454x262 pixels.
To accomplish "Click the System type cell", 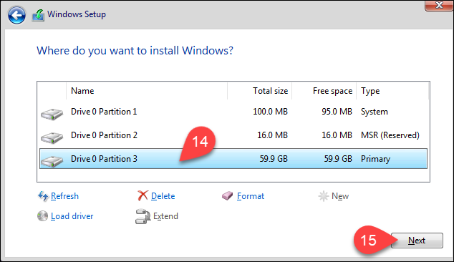I will tap(374, 112).
